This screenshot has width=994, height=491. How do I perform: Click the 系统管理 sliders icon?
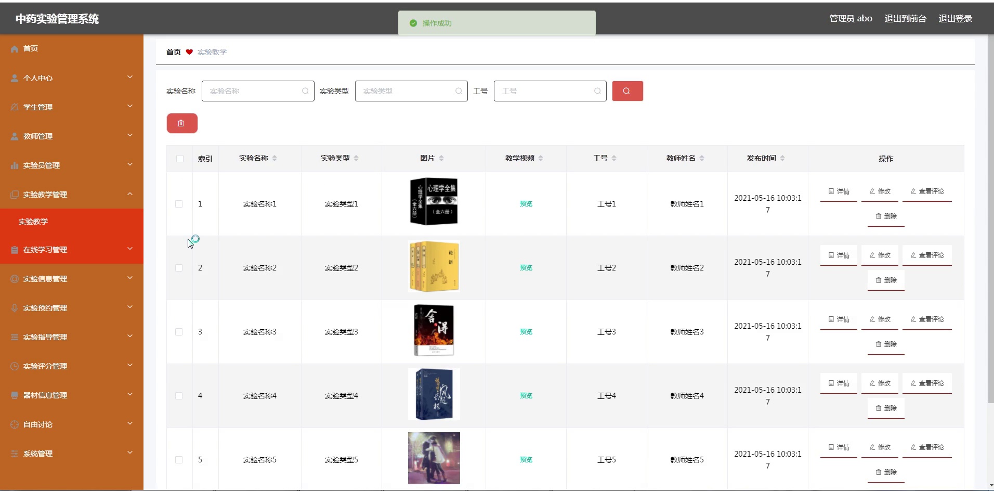(x=15, y=454)
